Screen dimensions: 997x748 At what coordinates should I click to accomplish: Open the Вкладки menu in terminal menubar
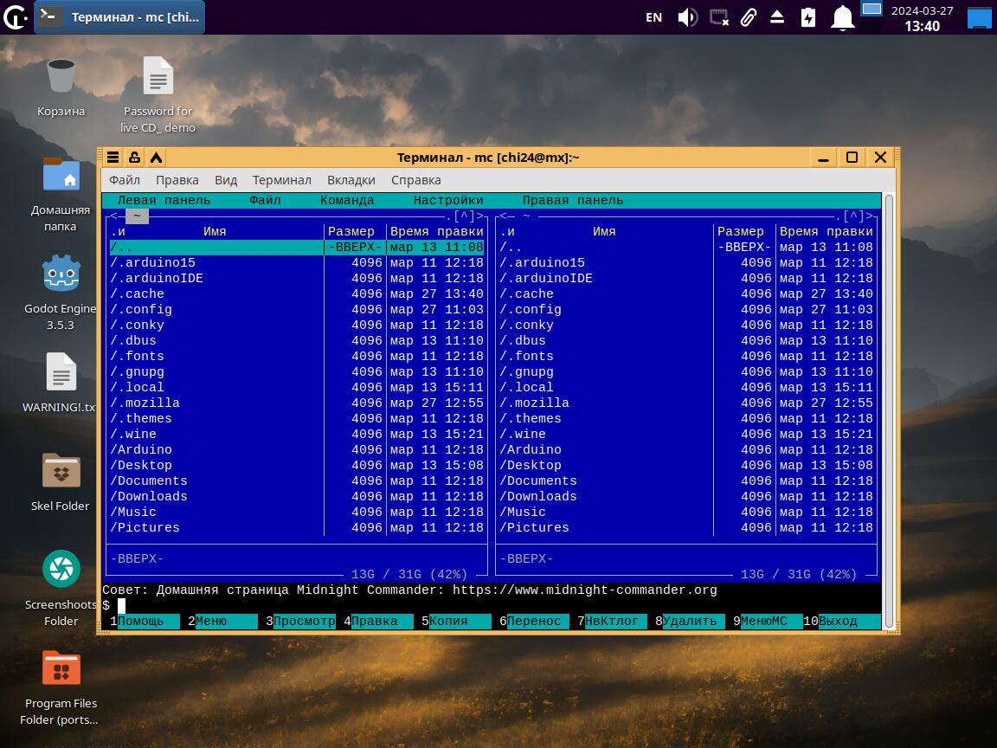point(351,180)
